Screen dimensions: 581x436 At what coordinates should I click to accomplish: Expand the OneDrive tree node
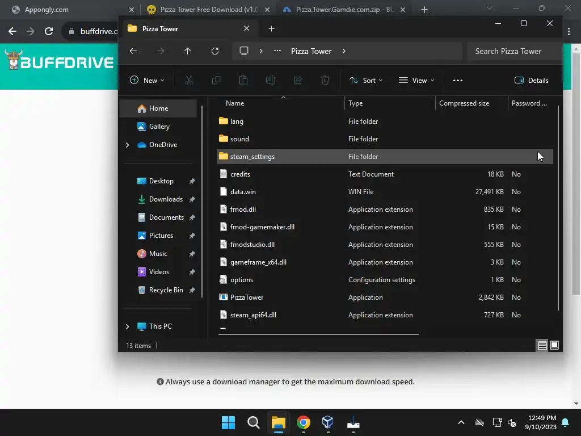tap(128, 145)
